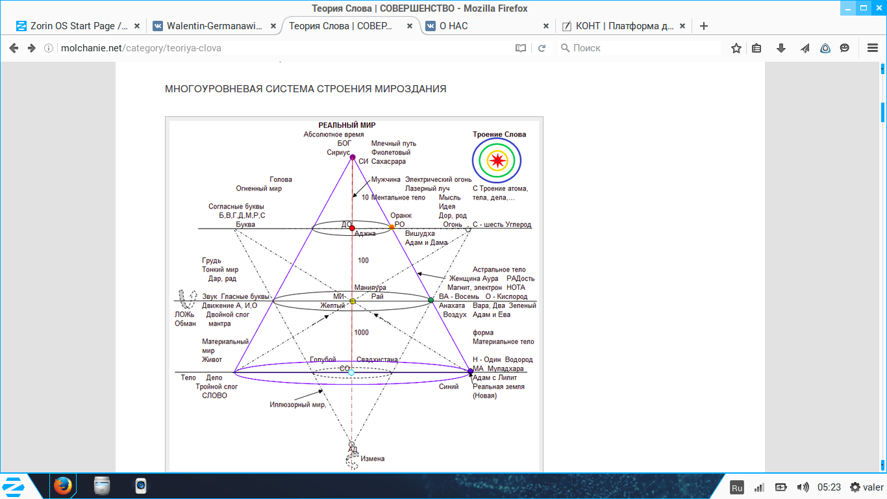Open battery status tray icon
This screenshot has width=887, height=499.
coord(781,487)
